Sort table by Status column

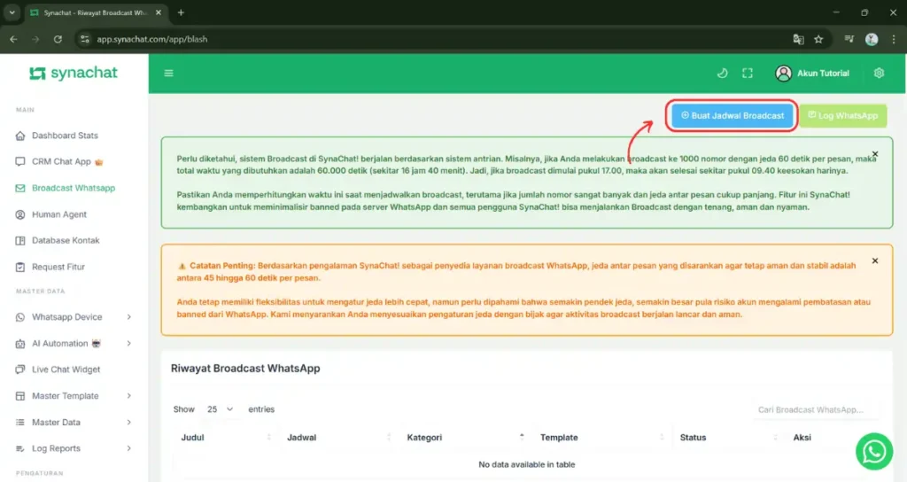click(x=728, y=438)
